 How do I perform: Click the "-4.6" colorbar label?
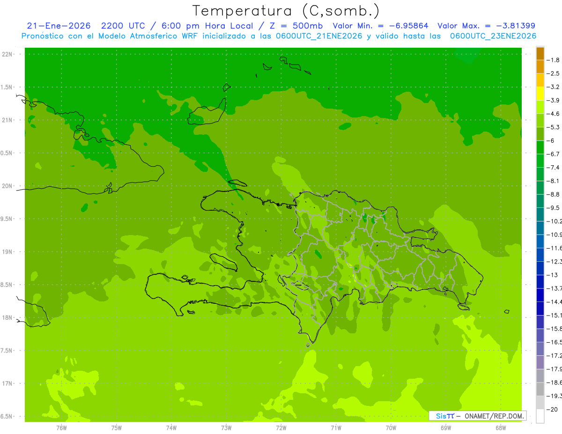click(x=554, y=114)
